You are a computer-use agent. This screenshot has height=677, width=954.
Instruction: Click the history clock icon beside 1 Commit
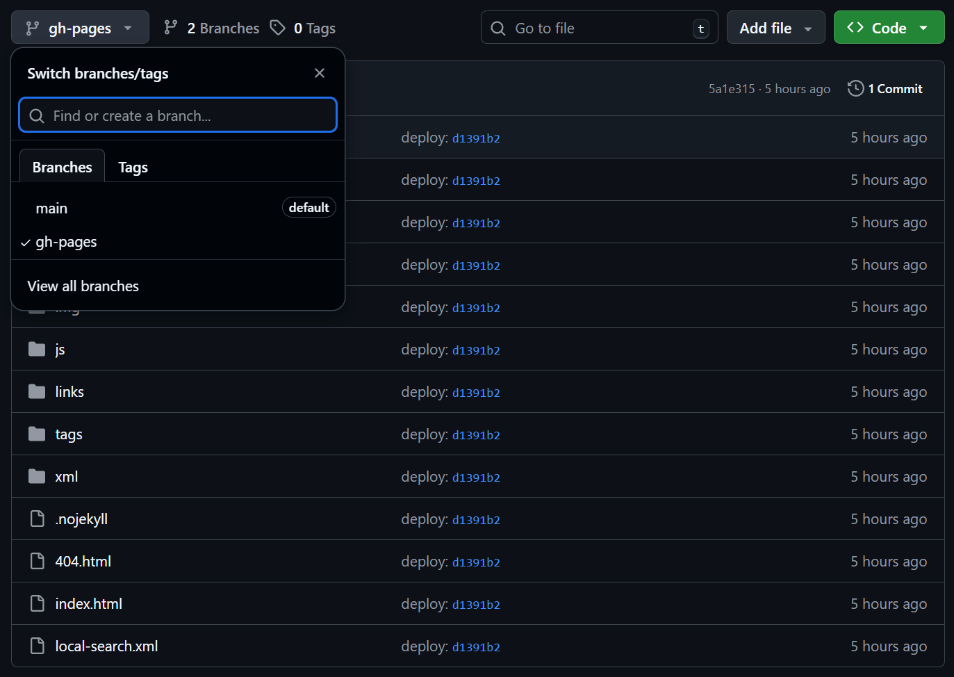click(x=855, y=88)
